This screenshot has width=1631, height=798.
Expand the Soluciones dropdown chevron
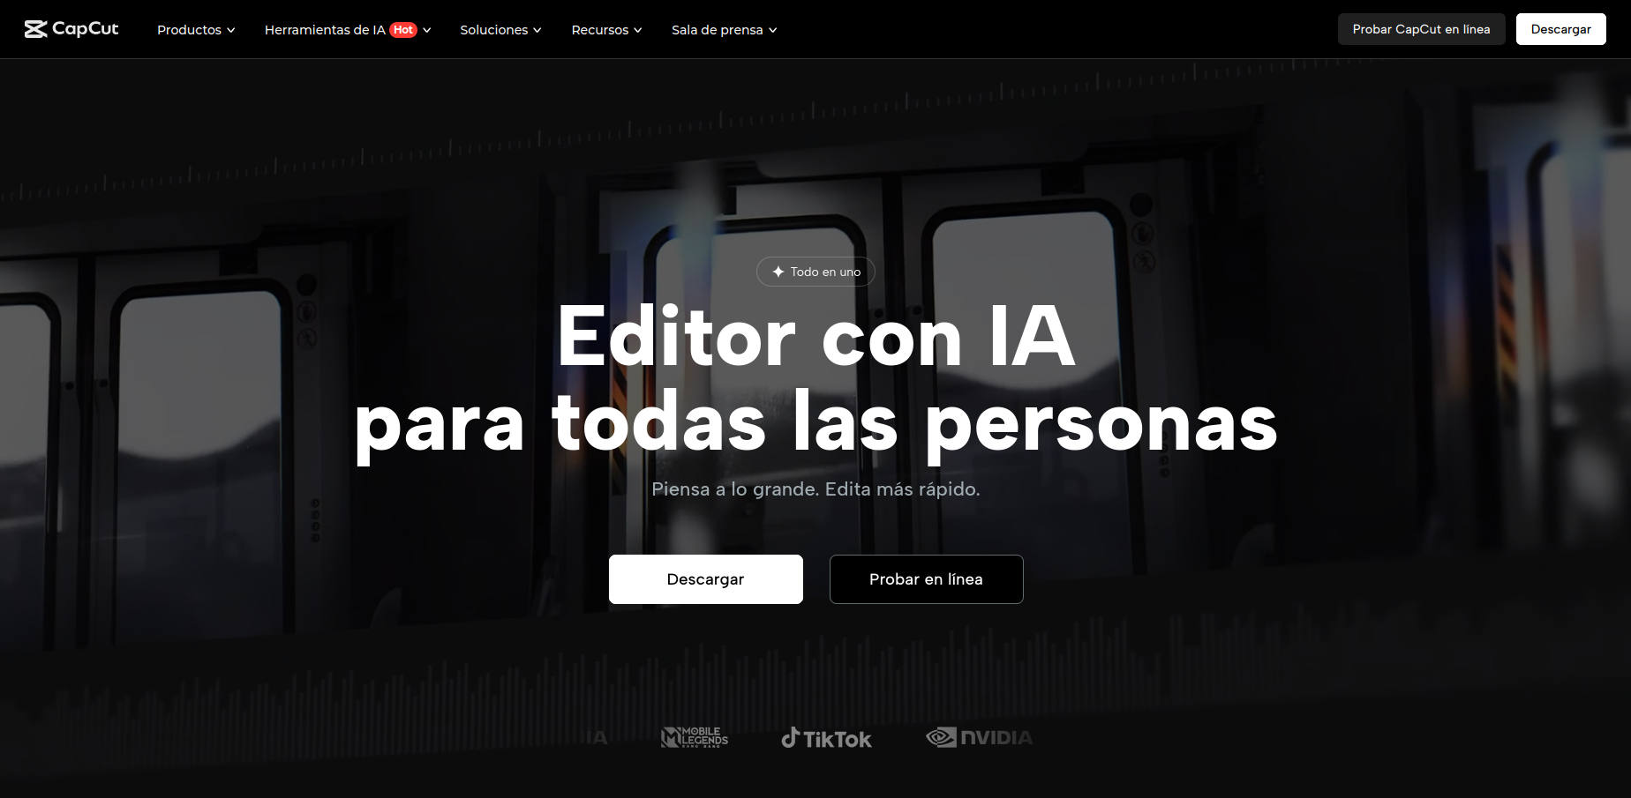click(537, 30)
